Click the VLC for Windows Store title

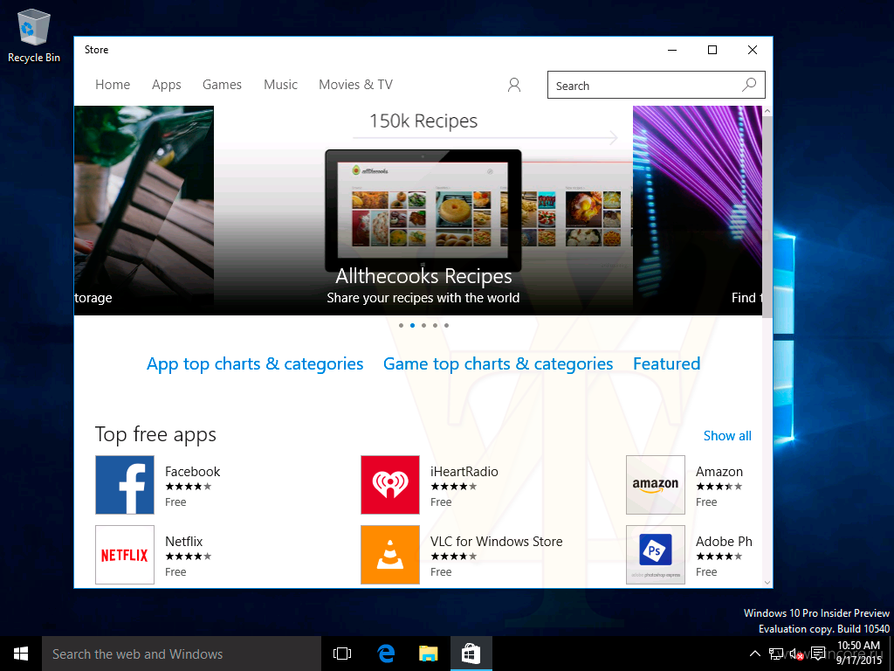496,541
